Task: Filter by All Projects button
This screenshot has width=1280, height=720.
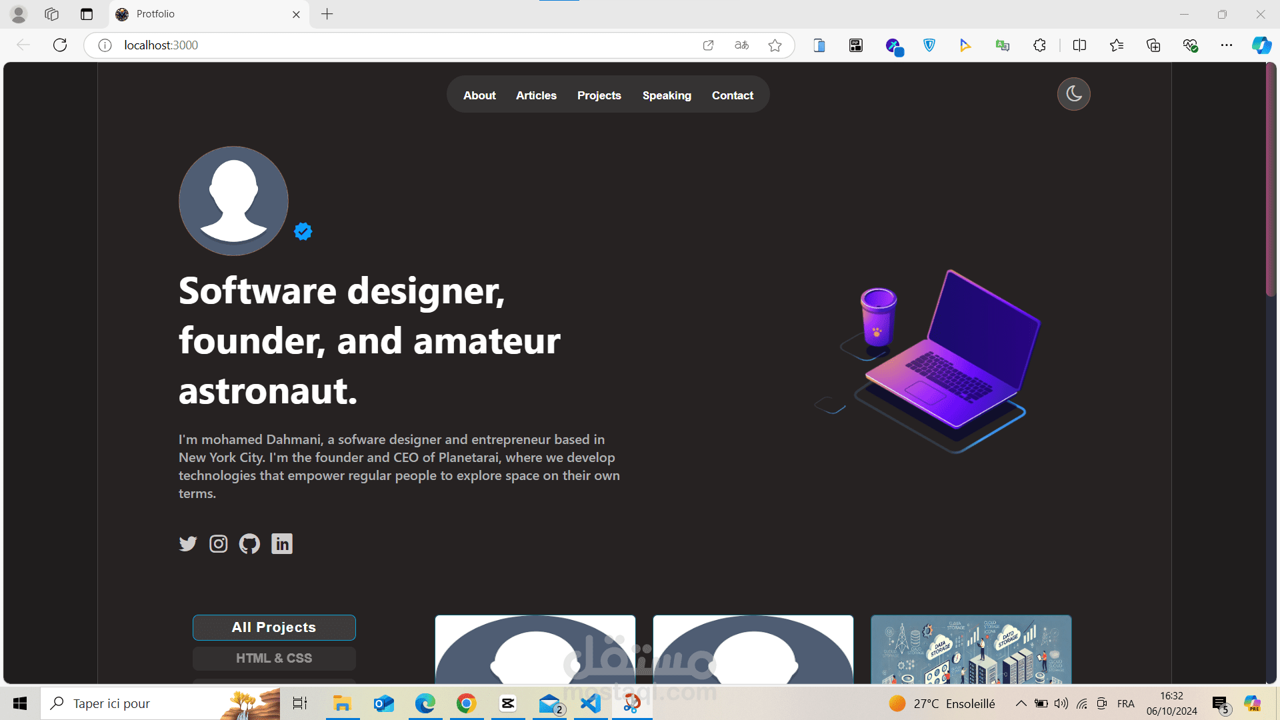Action: point(274,627)
